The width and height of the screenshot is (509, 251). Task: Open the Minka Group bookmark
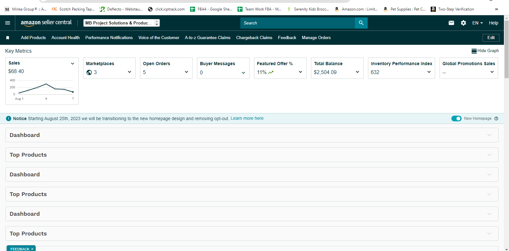pos(25,9)
